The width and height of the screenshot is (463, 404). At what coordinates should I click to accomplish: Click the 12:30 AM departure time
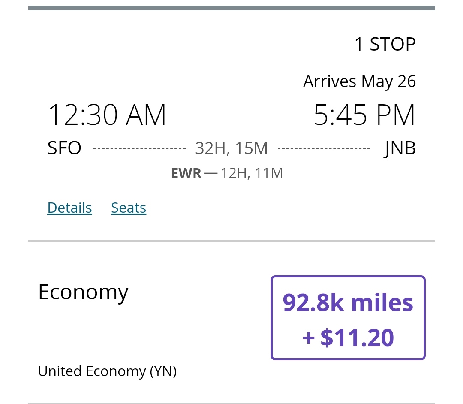[107, 115]
